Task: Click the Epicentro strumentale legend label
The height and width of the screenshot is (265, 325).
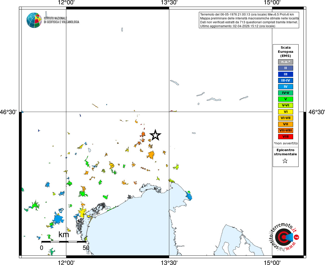Action: tap(285, 152)
